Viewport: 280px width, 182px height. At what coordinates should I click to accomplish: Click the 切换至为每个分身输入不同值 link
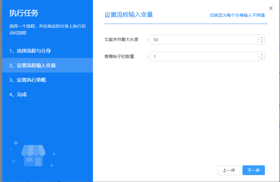pyautogui.click(x=237, y=15)
